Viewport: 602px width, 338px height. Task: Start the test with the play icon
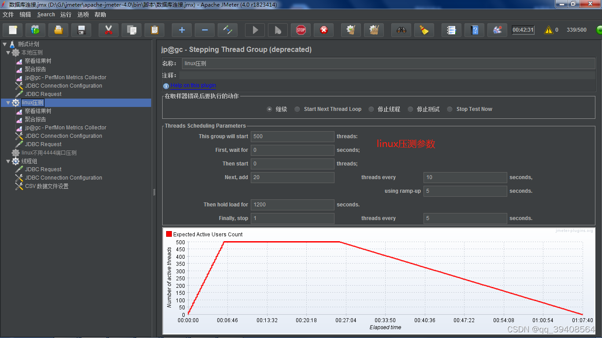pyautogui.click(x=255, y=30)
